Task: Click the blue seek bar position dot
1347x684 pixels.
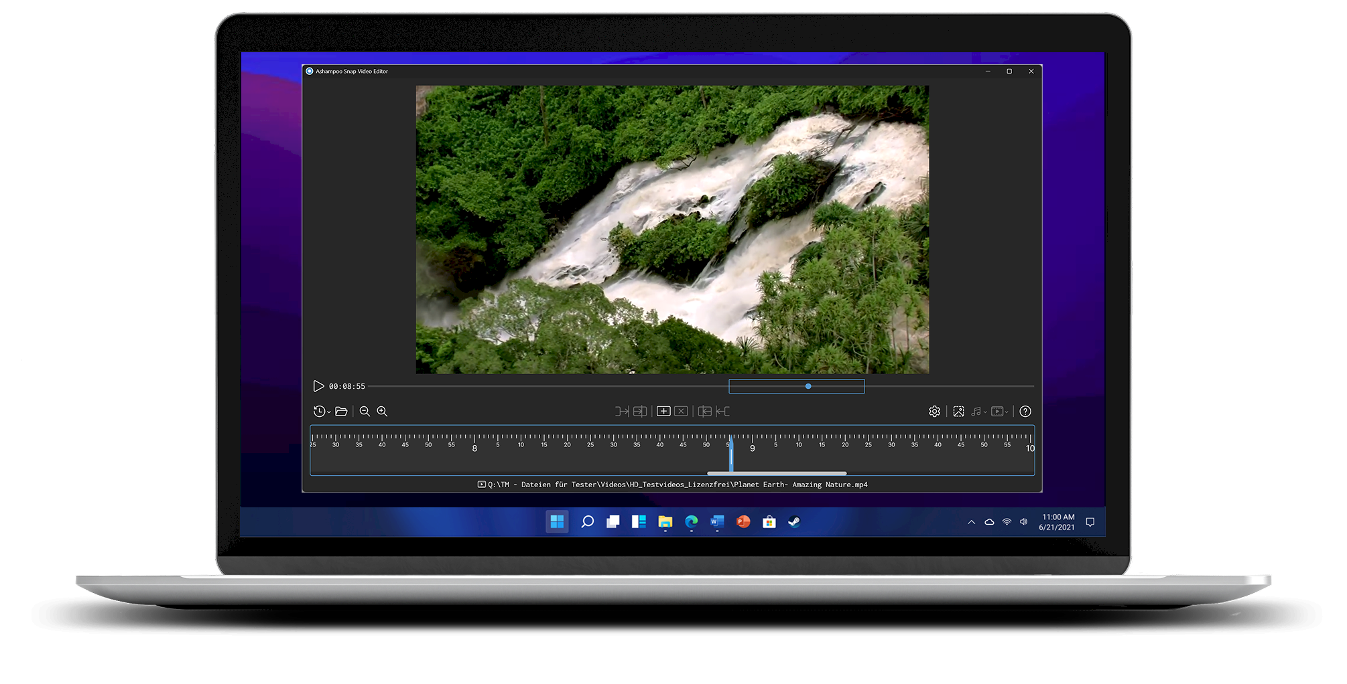Action: click(x=808, y=386)
